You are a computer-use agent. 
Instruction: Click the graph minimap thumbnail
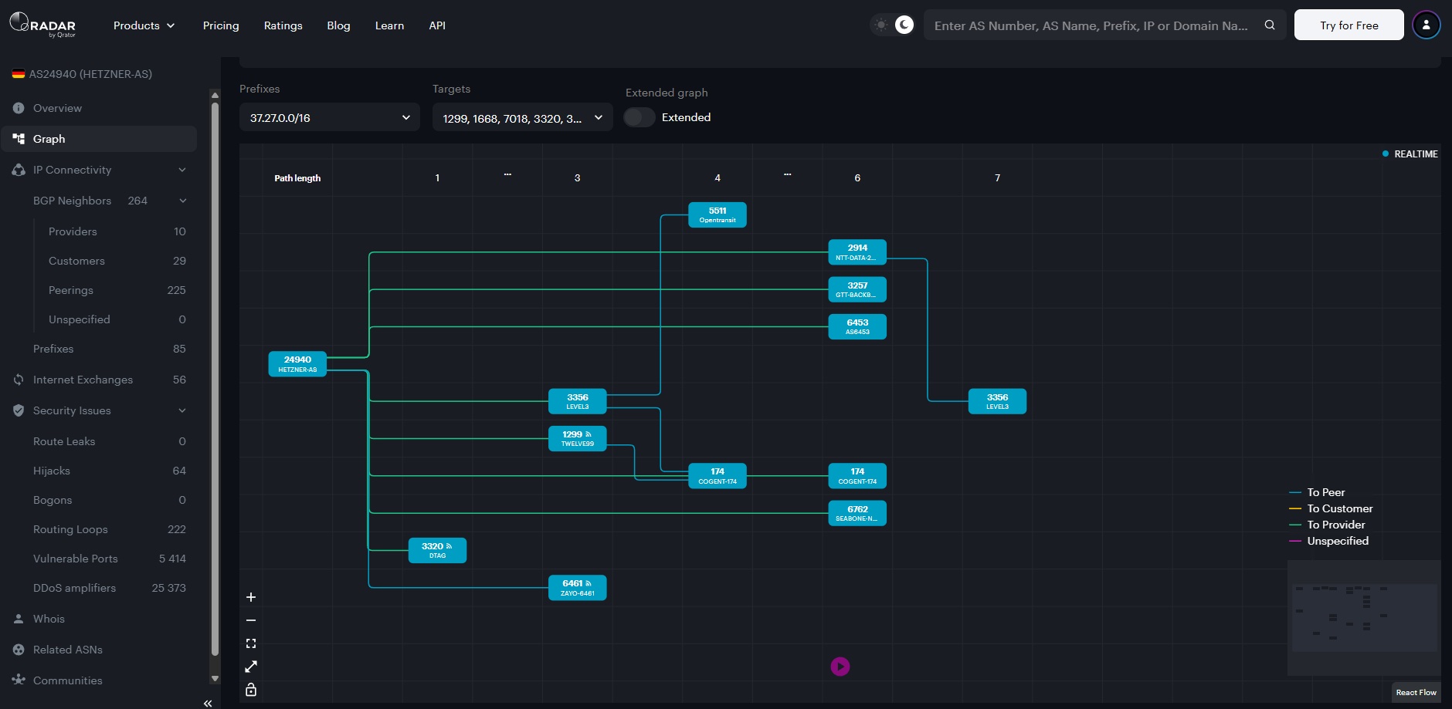click(1364, 618)
